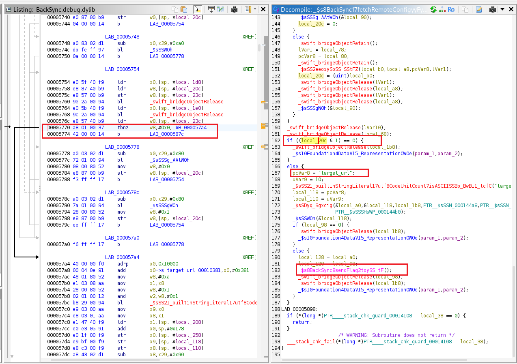
Task: Click the graph hierarchy icon in Decompile toolbar
Action: click(442, 9)
